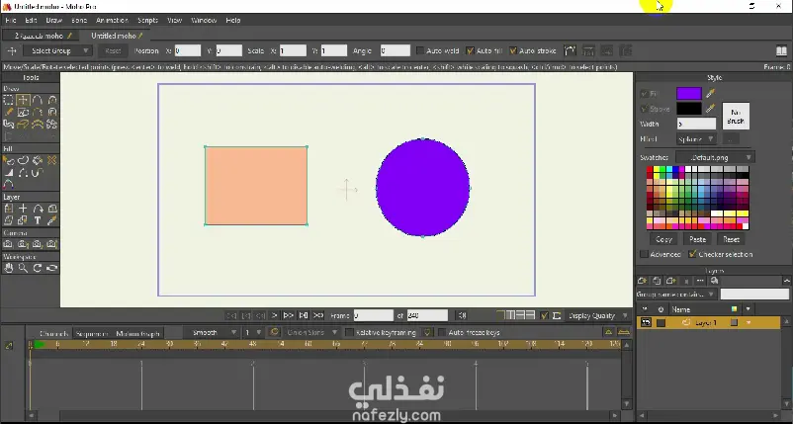Pick fill color with the Fill eyedropper
793x424 pixels.
(x=711, y=94)
